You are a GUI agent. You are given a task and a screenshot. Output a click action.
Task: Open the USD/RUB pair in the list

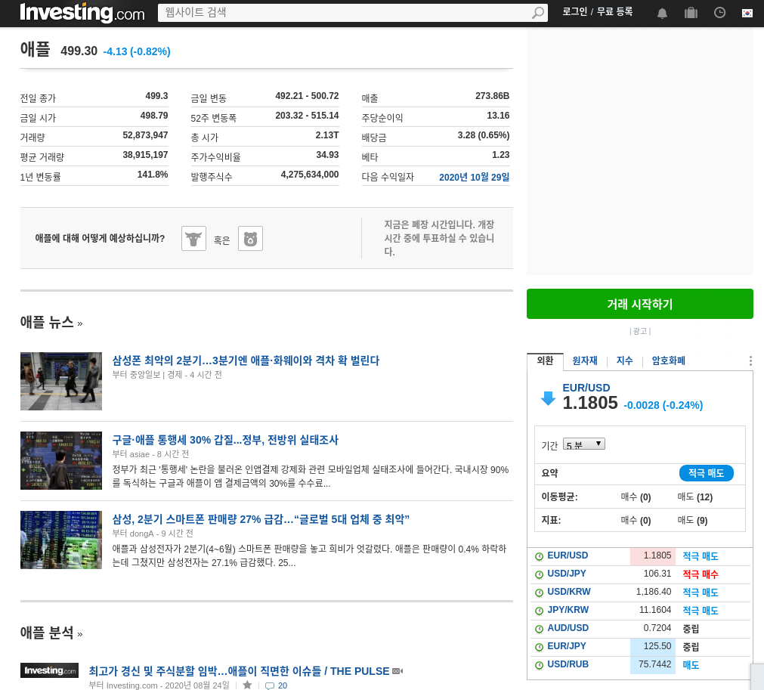click(568, 664)
